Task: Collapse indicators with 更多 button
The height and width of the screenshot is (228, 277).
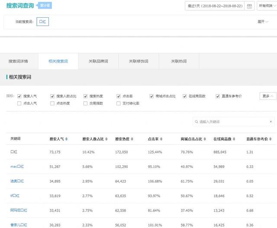Action: [x=268, y=96]
